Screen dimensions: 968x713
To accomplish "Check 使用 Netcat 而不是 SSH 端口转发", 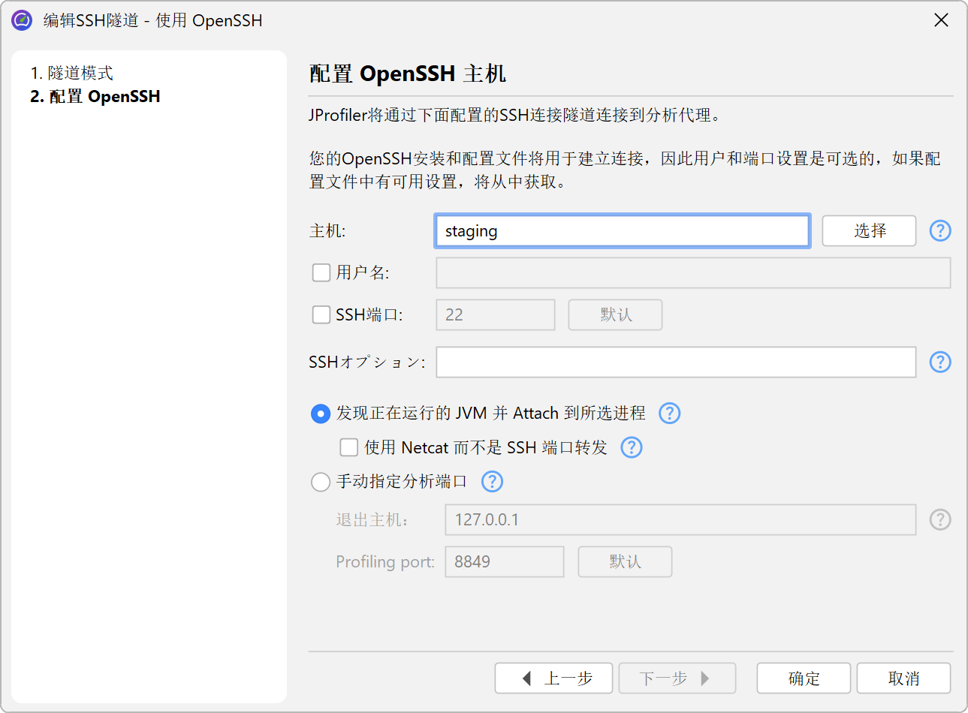I will point(348,447).
